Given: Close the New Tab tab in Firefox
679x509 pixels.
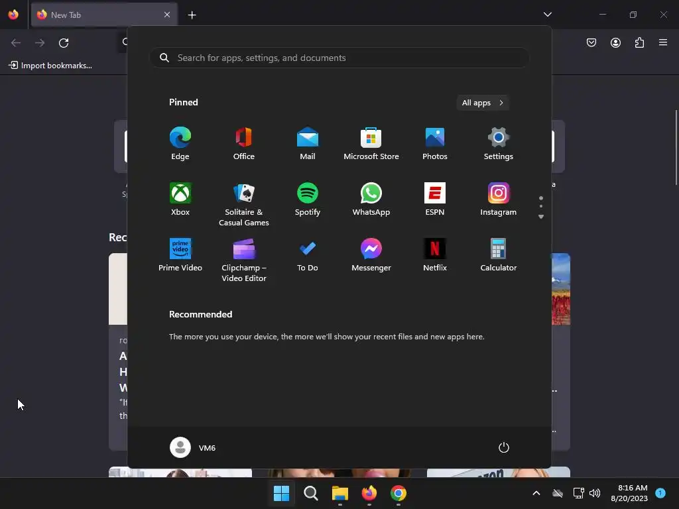Looking at the screenshot, I should [x=167, y=15].
